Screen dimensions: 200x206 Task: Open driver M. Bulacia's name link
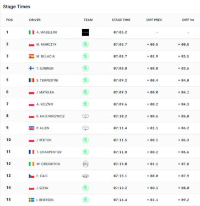coord(46,56)
